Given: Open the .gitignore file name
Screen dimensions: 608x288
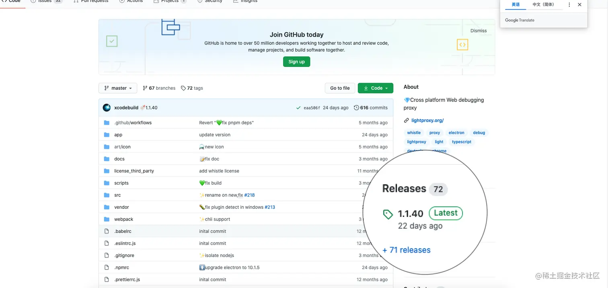Looking at the screenshot, I should point(124,255).
